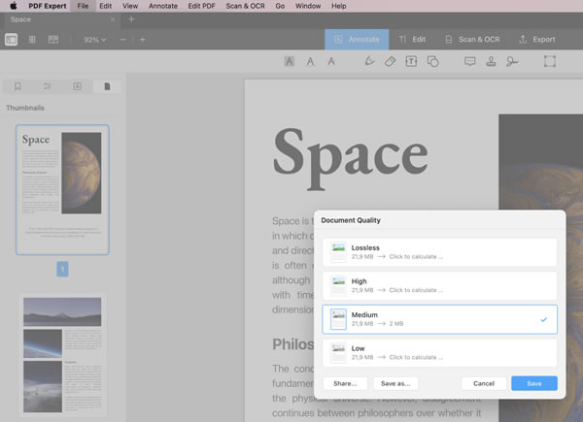This screenshot has height=422, width=583.
Task: Open the Space page 1 thumbnail
Action: click(62, 190)
